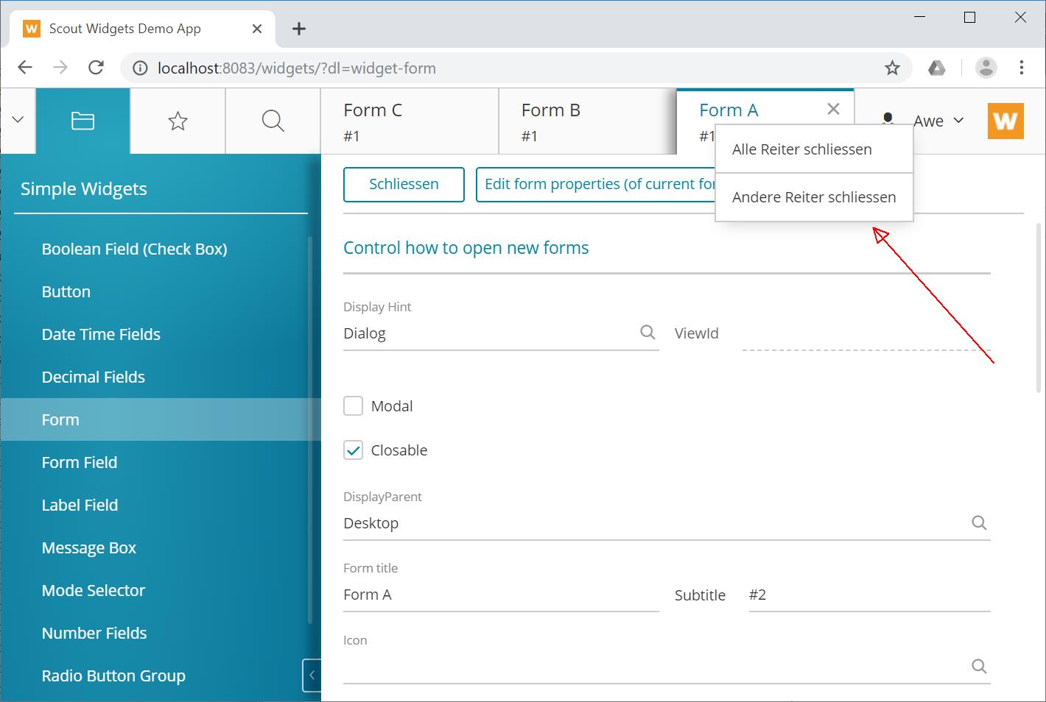Close the Form A tab
The image size is (1046, 702).
[833, 109]
